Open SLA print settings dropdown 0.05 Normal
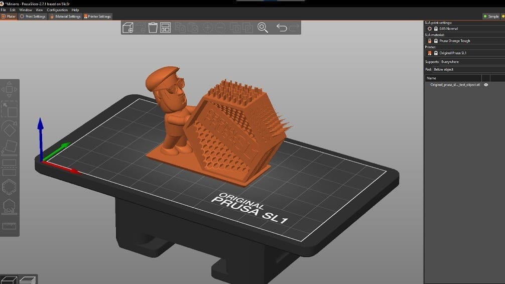Screen dimensions: 505x284 click(465, 29)
